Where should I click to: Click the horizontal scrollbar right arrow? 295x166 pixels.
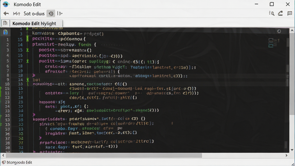[287, 155]
